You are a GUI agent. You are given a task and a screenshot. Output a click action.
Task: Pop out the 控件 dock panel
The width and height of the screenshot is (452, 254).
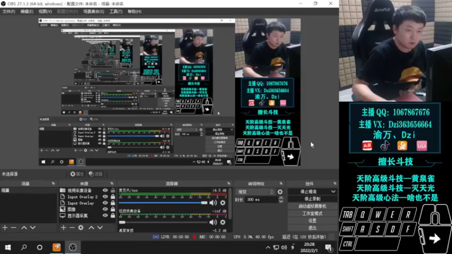pyautogui.click(x=334, y=183)
